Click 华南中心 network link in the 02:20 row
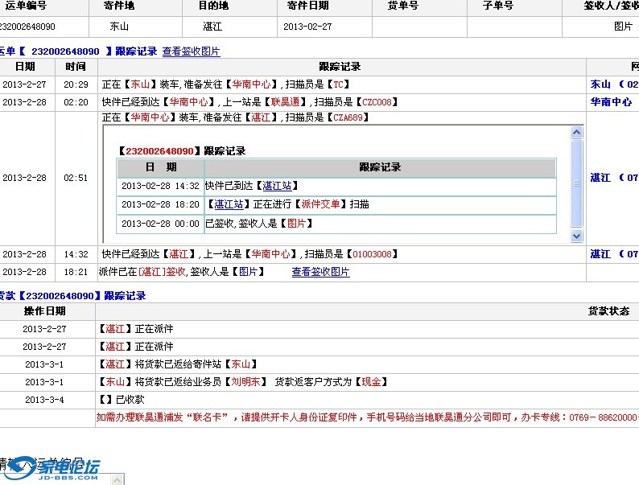The height and width of the screenshot is (485, 639). pos(611,102)
